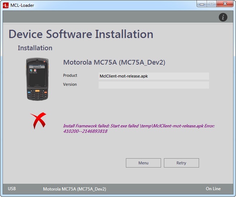Viewport: 236px width, 197px height.
Task: Click status bar device name 'Motorola MC75A (MC75A_Dev2)'
Action: tap(75, 189)
